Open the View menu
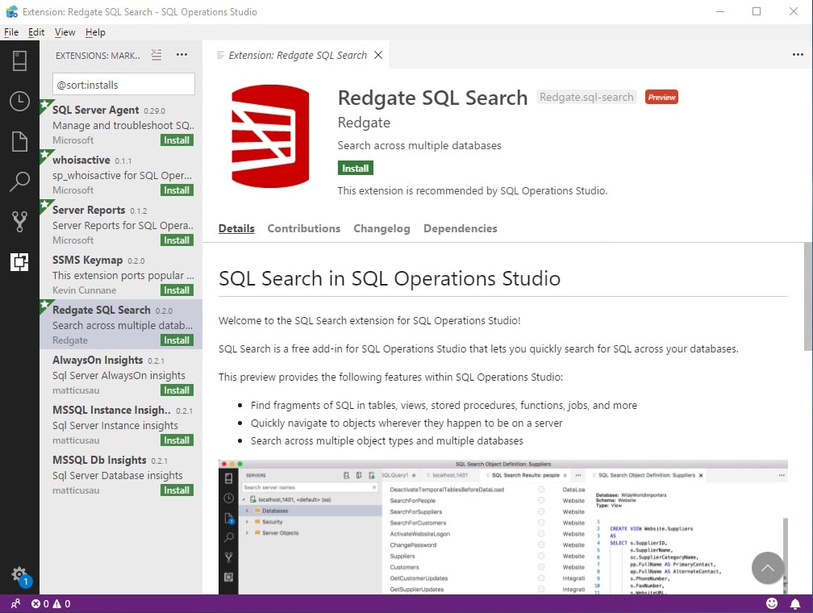Screen dimensions: 813x613 (65, 32)
